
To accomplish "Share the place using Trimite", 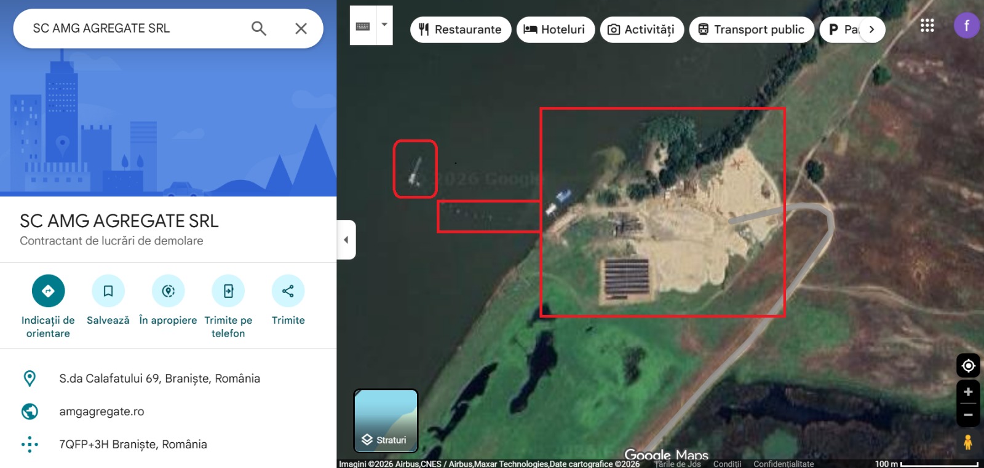I will pyautogui.click(x=288, y=291).
